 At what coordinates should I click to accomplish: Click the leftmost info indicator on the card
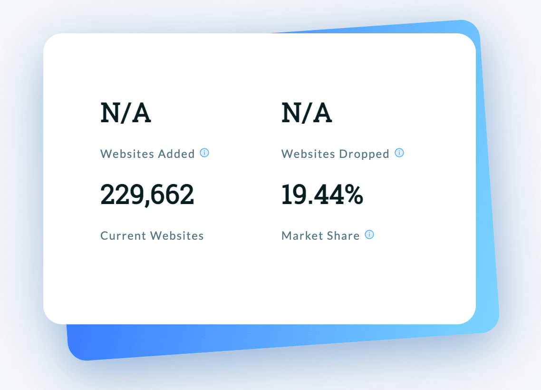pyautogui.click(x=204, y=153)
